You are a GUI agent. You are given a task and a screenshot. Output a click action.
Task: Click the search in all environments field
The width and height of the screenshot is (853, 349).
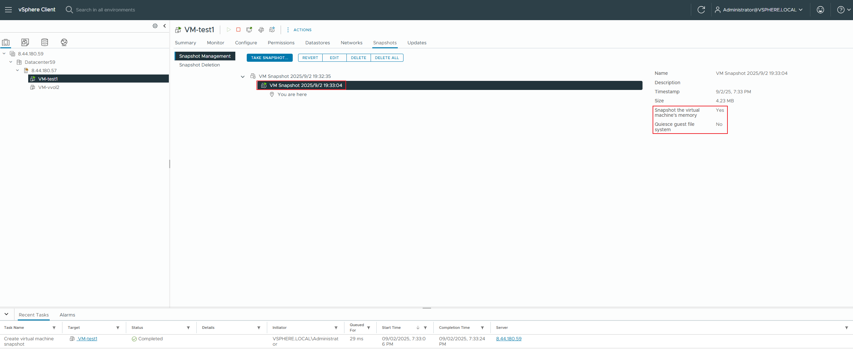click(105, 10)
